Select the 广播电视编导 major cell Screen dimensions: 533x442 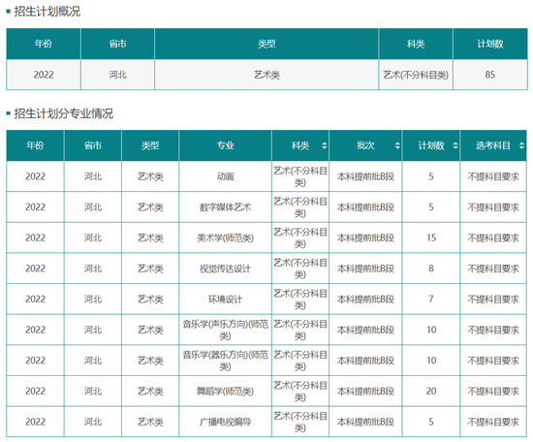point(226,422)
